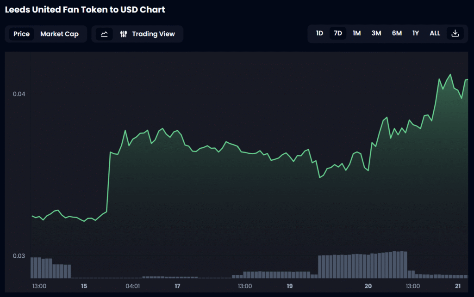This screenshot has height=297, width=474.
Task: Pick the 1Y chart range
Action: click(416, 33)
